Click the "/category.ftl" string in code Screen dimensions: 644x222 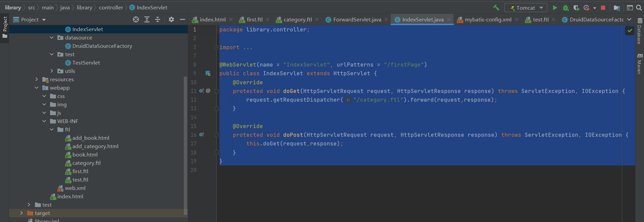coord(378,100)
